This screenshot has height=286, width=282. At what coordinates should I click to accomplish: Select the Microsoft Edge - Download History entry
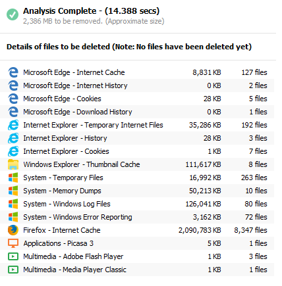[x=137, y=112]
